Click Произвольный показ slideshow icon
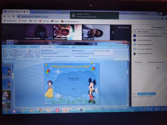Viewport: 167px width, 125px height. (x=15, y=52)
